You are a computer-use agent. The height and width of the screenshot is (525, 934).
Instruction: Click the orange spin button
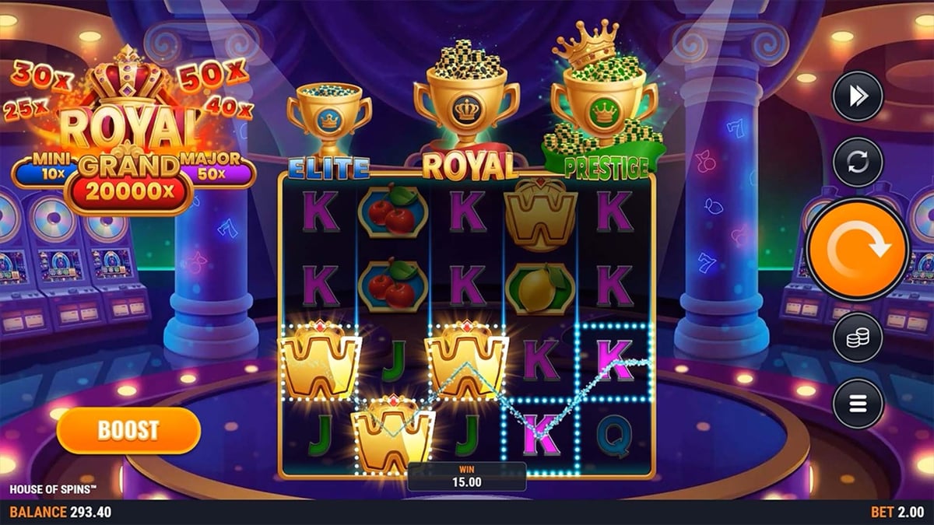(857, 249)
